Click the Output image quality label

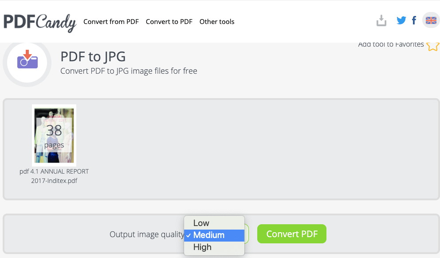tap(147, 234)
